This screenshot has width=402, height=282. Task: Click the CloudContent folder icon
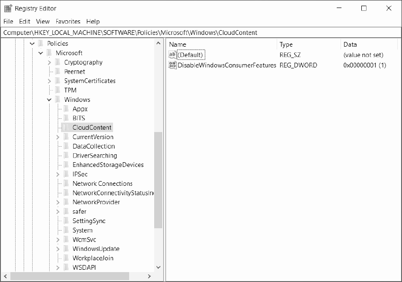[x=66, y=127]
